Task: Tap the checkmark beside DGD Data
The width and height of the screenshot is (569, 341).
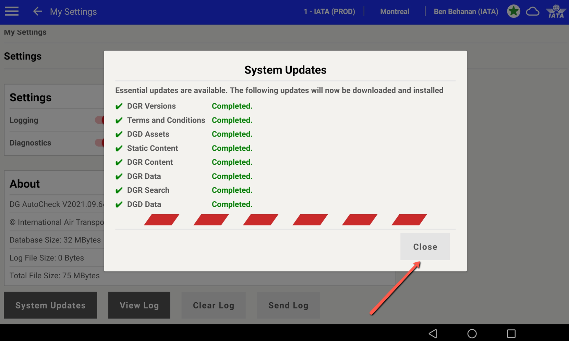Action: (119, 204)
